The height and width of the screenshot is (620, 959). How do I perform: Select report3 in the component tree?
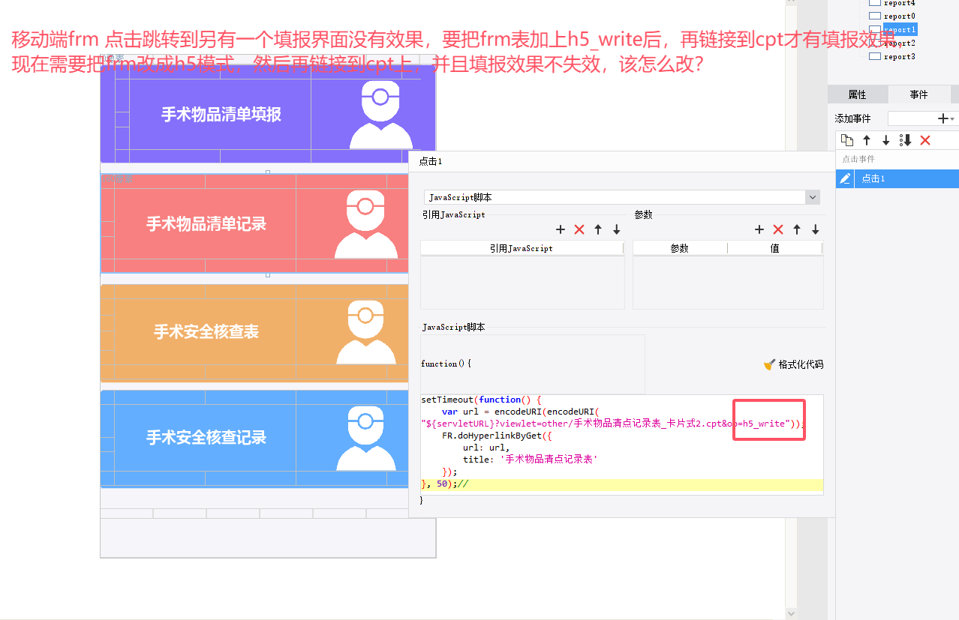[892, 56]
